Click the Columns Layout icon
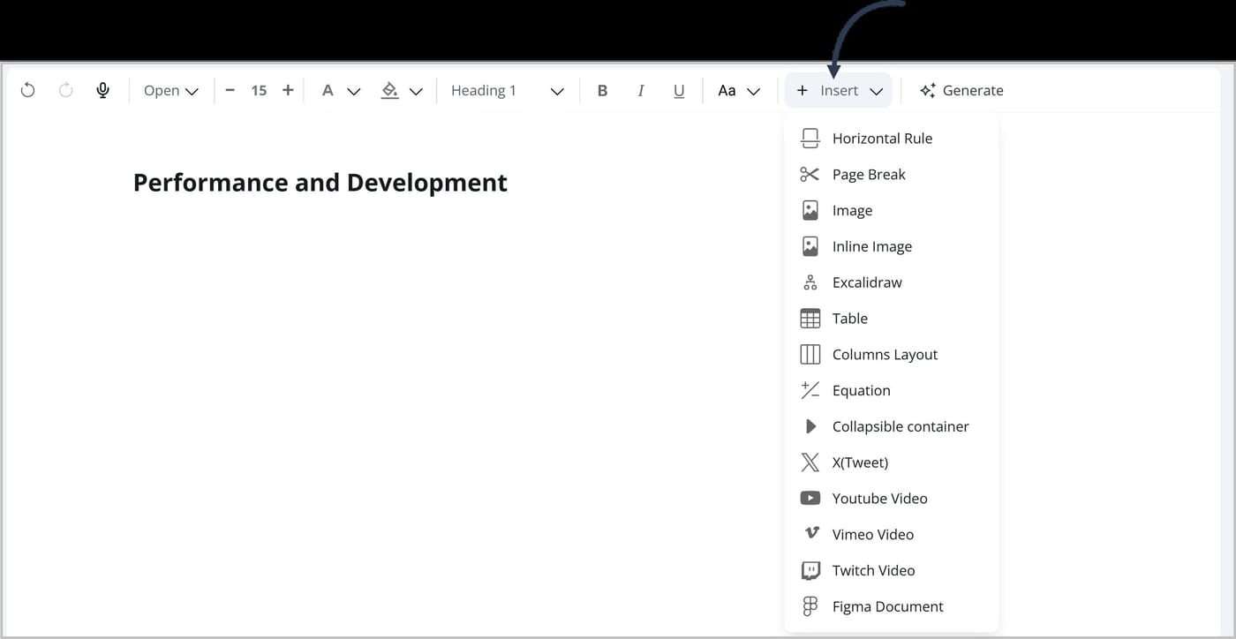1236x639 pixels. click(810, 355)
